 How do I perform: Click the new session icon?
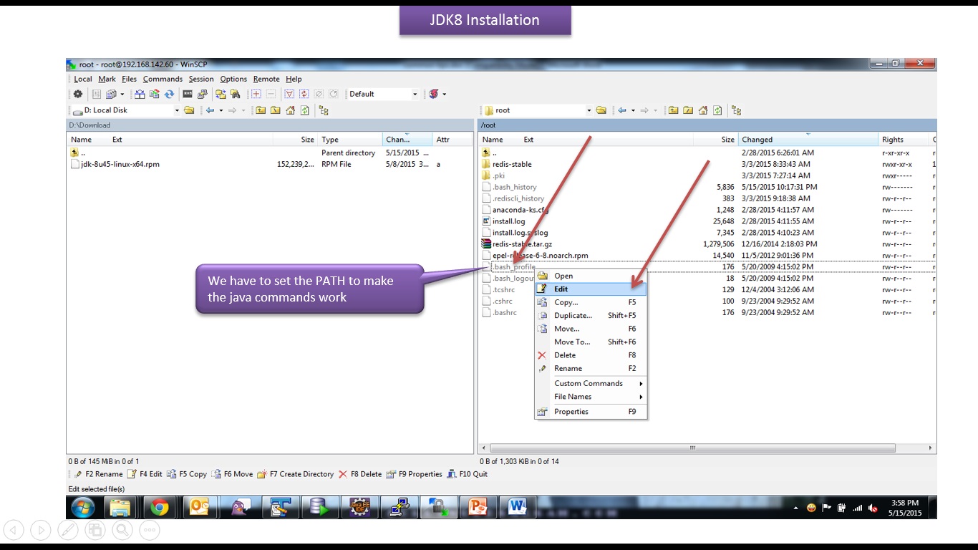point(433,94)
